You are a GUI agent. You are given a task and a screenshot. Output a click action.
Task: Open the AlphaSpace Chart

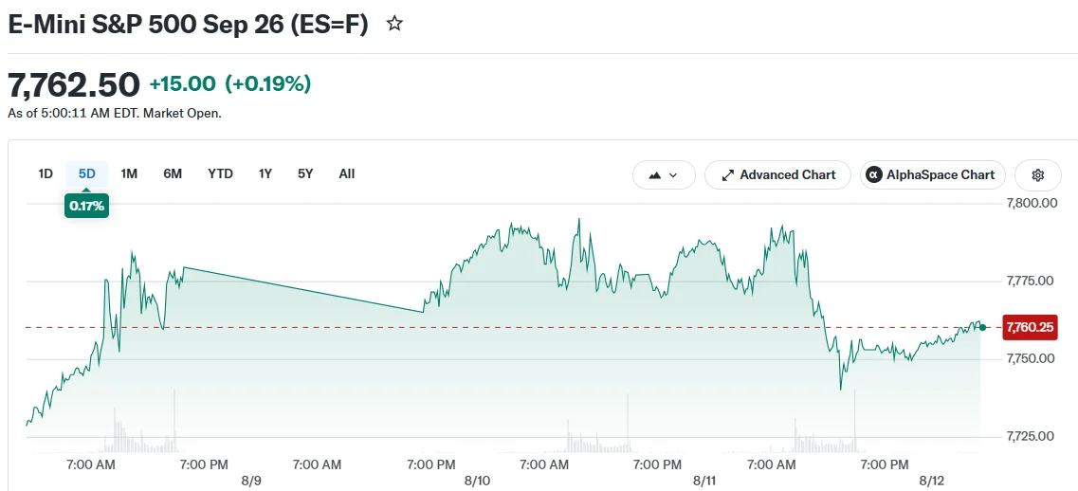coord(932,175)
